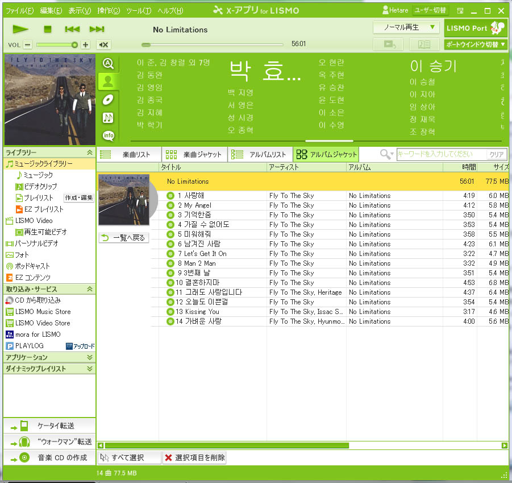Select ミュージックライブラリー in the sidebar
Screen dimensions: 512x483
point(49,164)
